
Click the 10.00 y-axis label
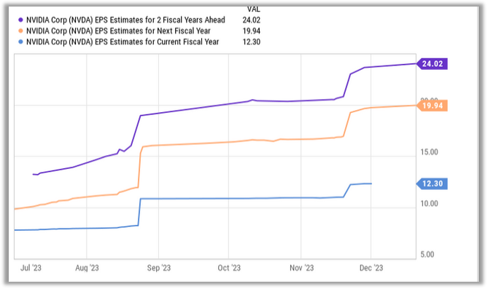click(x=429, y=204)
